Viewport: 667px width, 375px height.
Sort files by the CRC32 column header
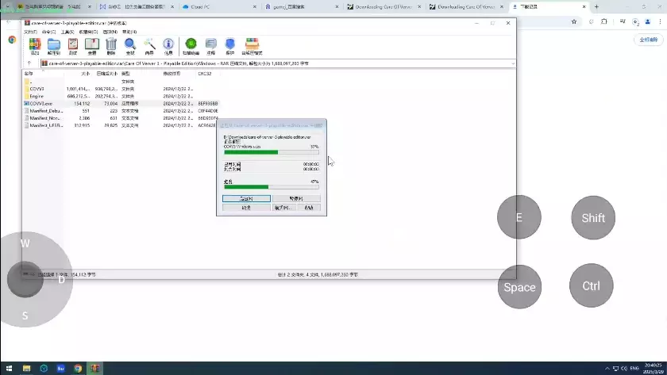tap(205, 74)
